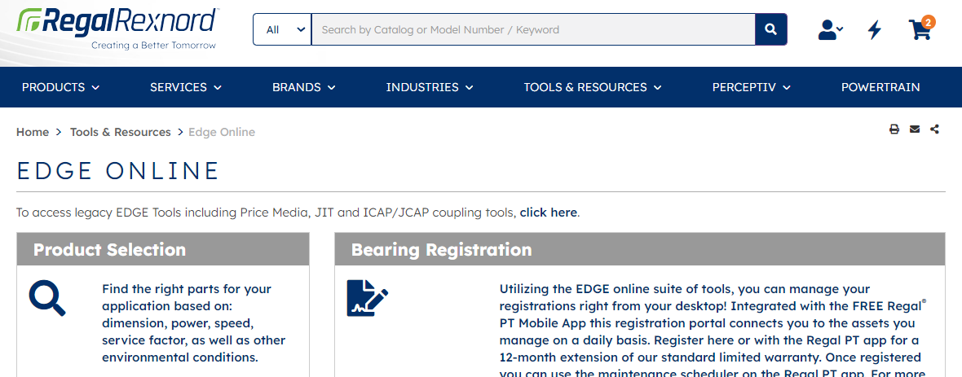Click the Product Selection magnifier icon
This screenshot has width=962, height=377.
pyautogui.click(x=47, y=297)
